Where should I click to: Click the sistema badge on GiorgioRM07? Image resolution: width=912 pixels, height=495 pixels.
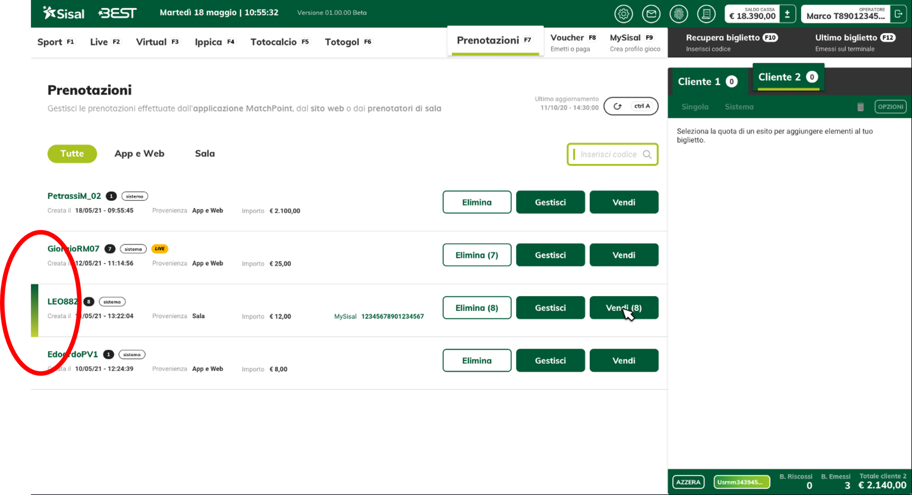click(x=133, y=249)
